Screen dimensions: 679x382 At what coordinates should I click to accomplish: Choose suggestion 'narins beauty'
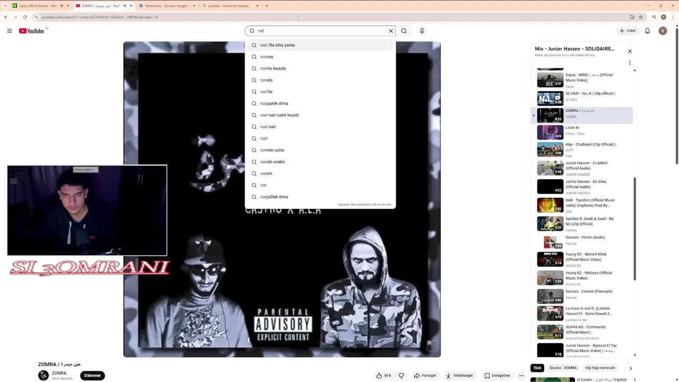[x=320, y=68]
